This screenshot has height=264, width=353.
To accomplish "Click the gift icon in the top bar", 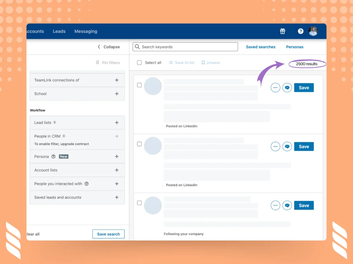I will [x=282, y=31].
